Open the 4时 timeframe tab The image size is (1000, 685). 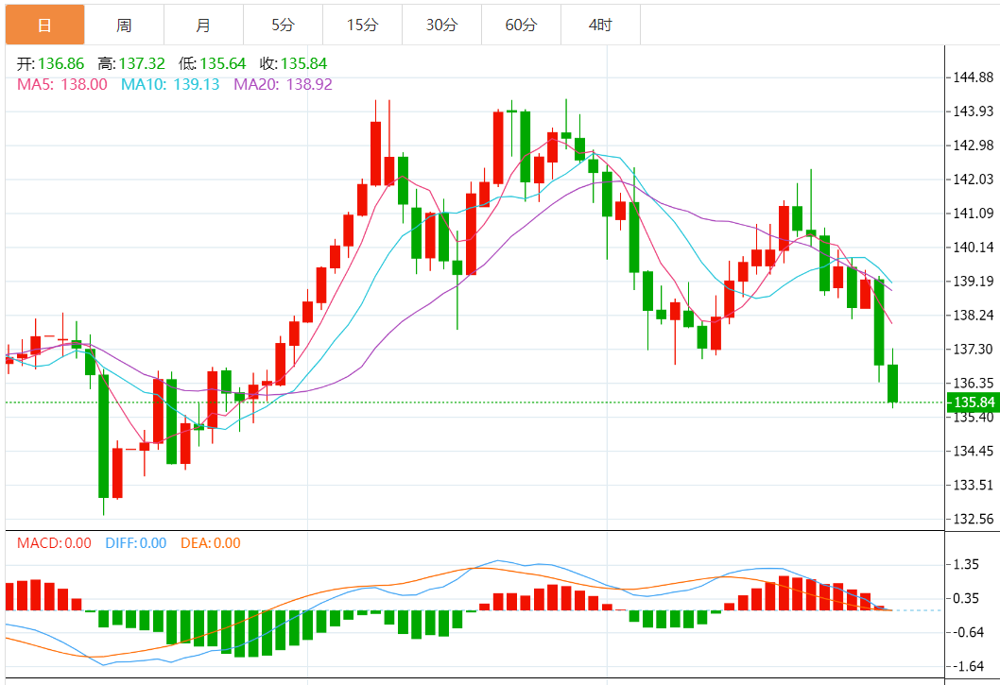tap(600, 25)
